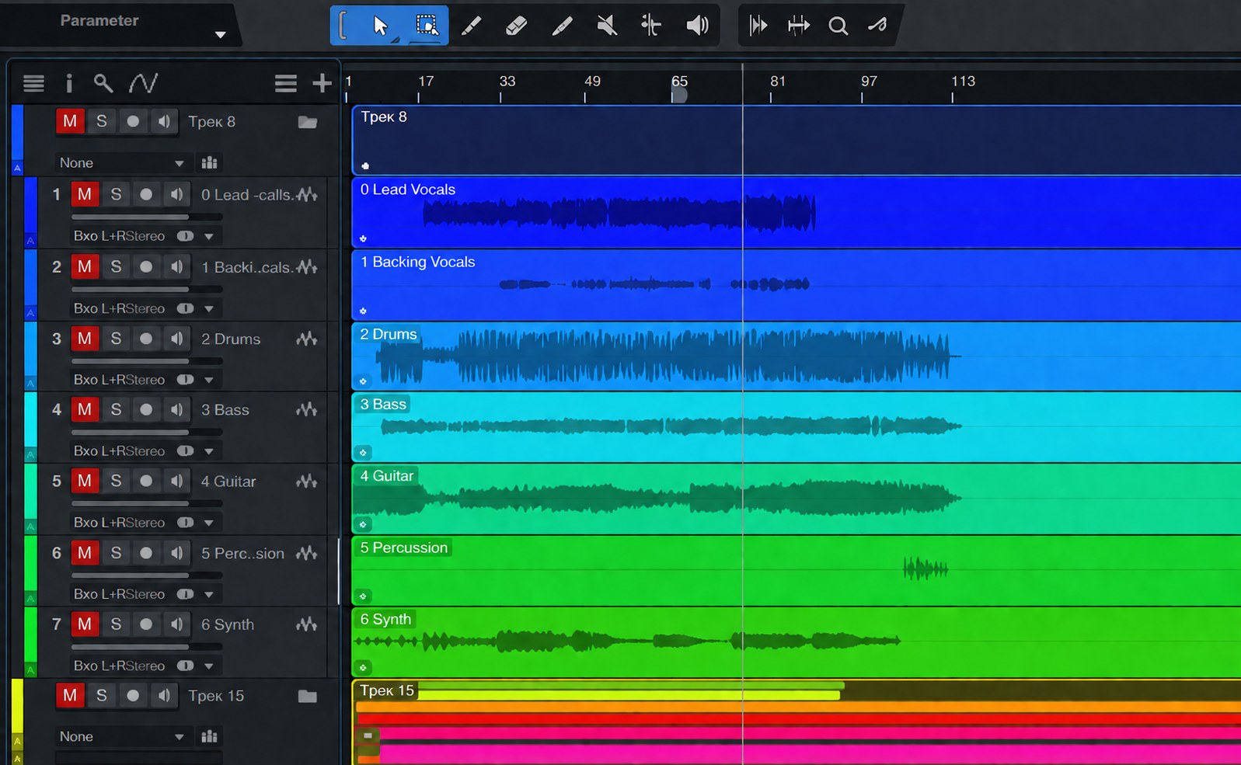Open the None dropdown under Трек 8
The width and height of the screenshot is (1241, 765).
coord(121,162)
